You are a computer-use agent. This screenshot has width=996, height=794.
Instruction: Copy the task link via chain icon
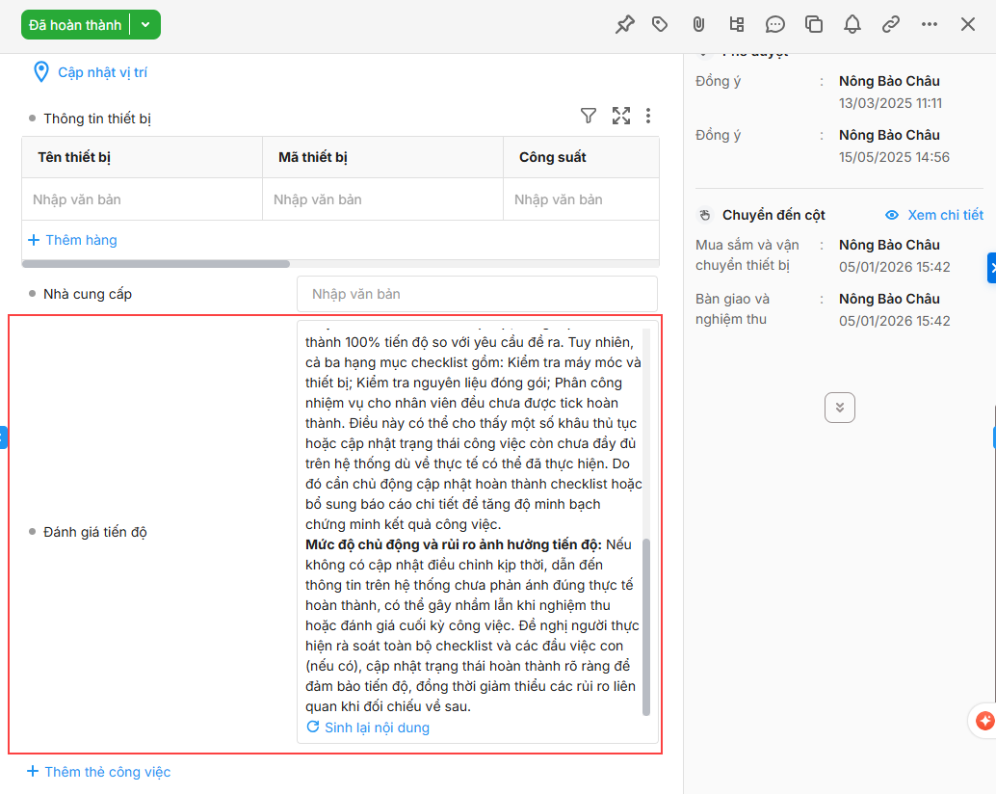click(891, 25)
